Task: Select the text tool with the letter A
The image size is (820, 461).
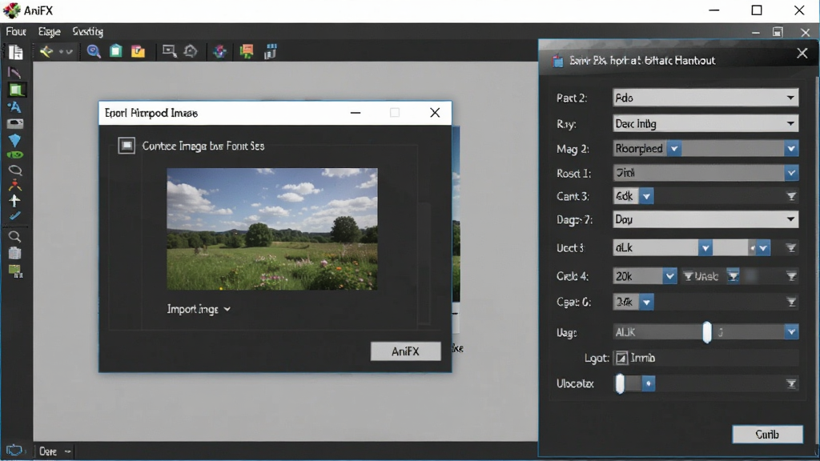Action: [14, 107]
